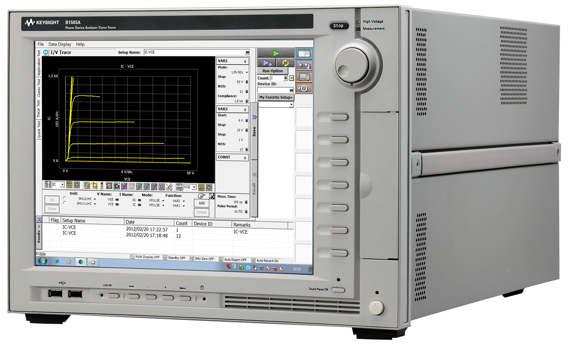Click the Run Option button
Screen dimensions: 569x344
(272, 71)
